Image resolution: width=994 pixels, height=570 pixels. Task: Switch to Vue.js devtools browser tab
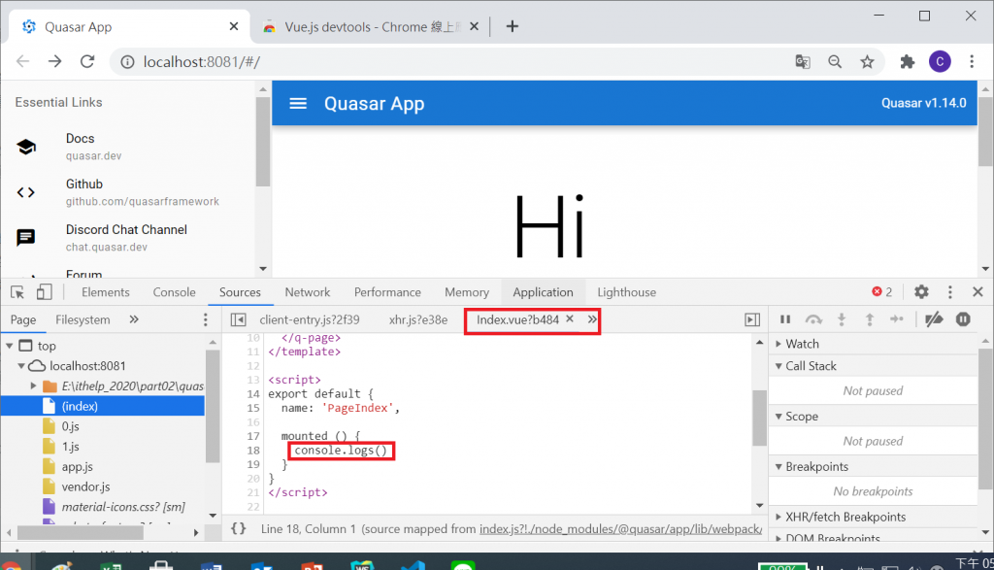371,26
